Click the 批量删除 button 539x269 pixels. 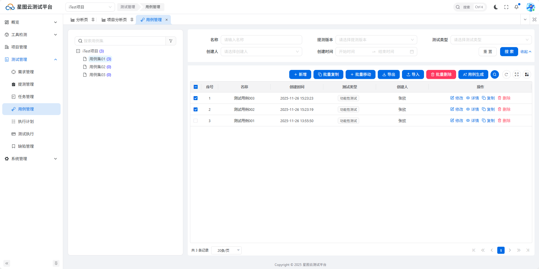[441, 74]
